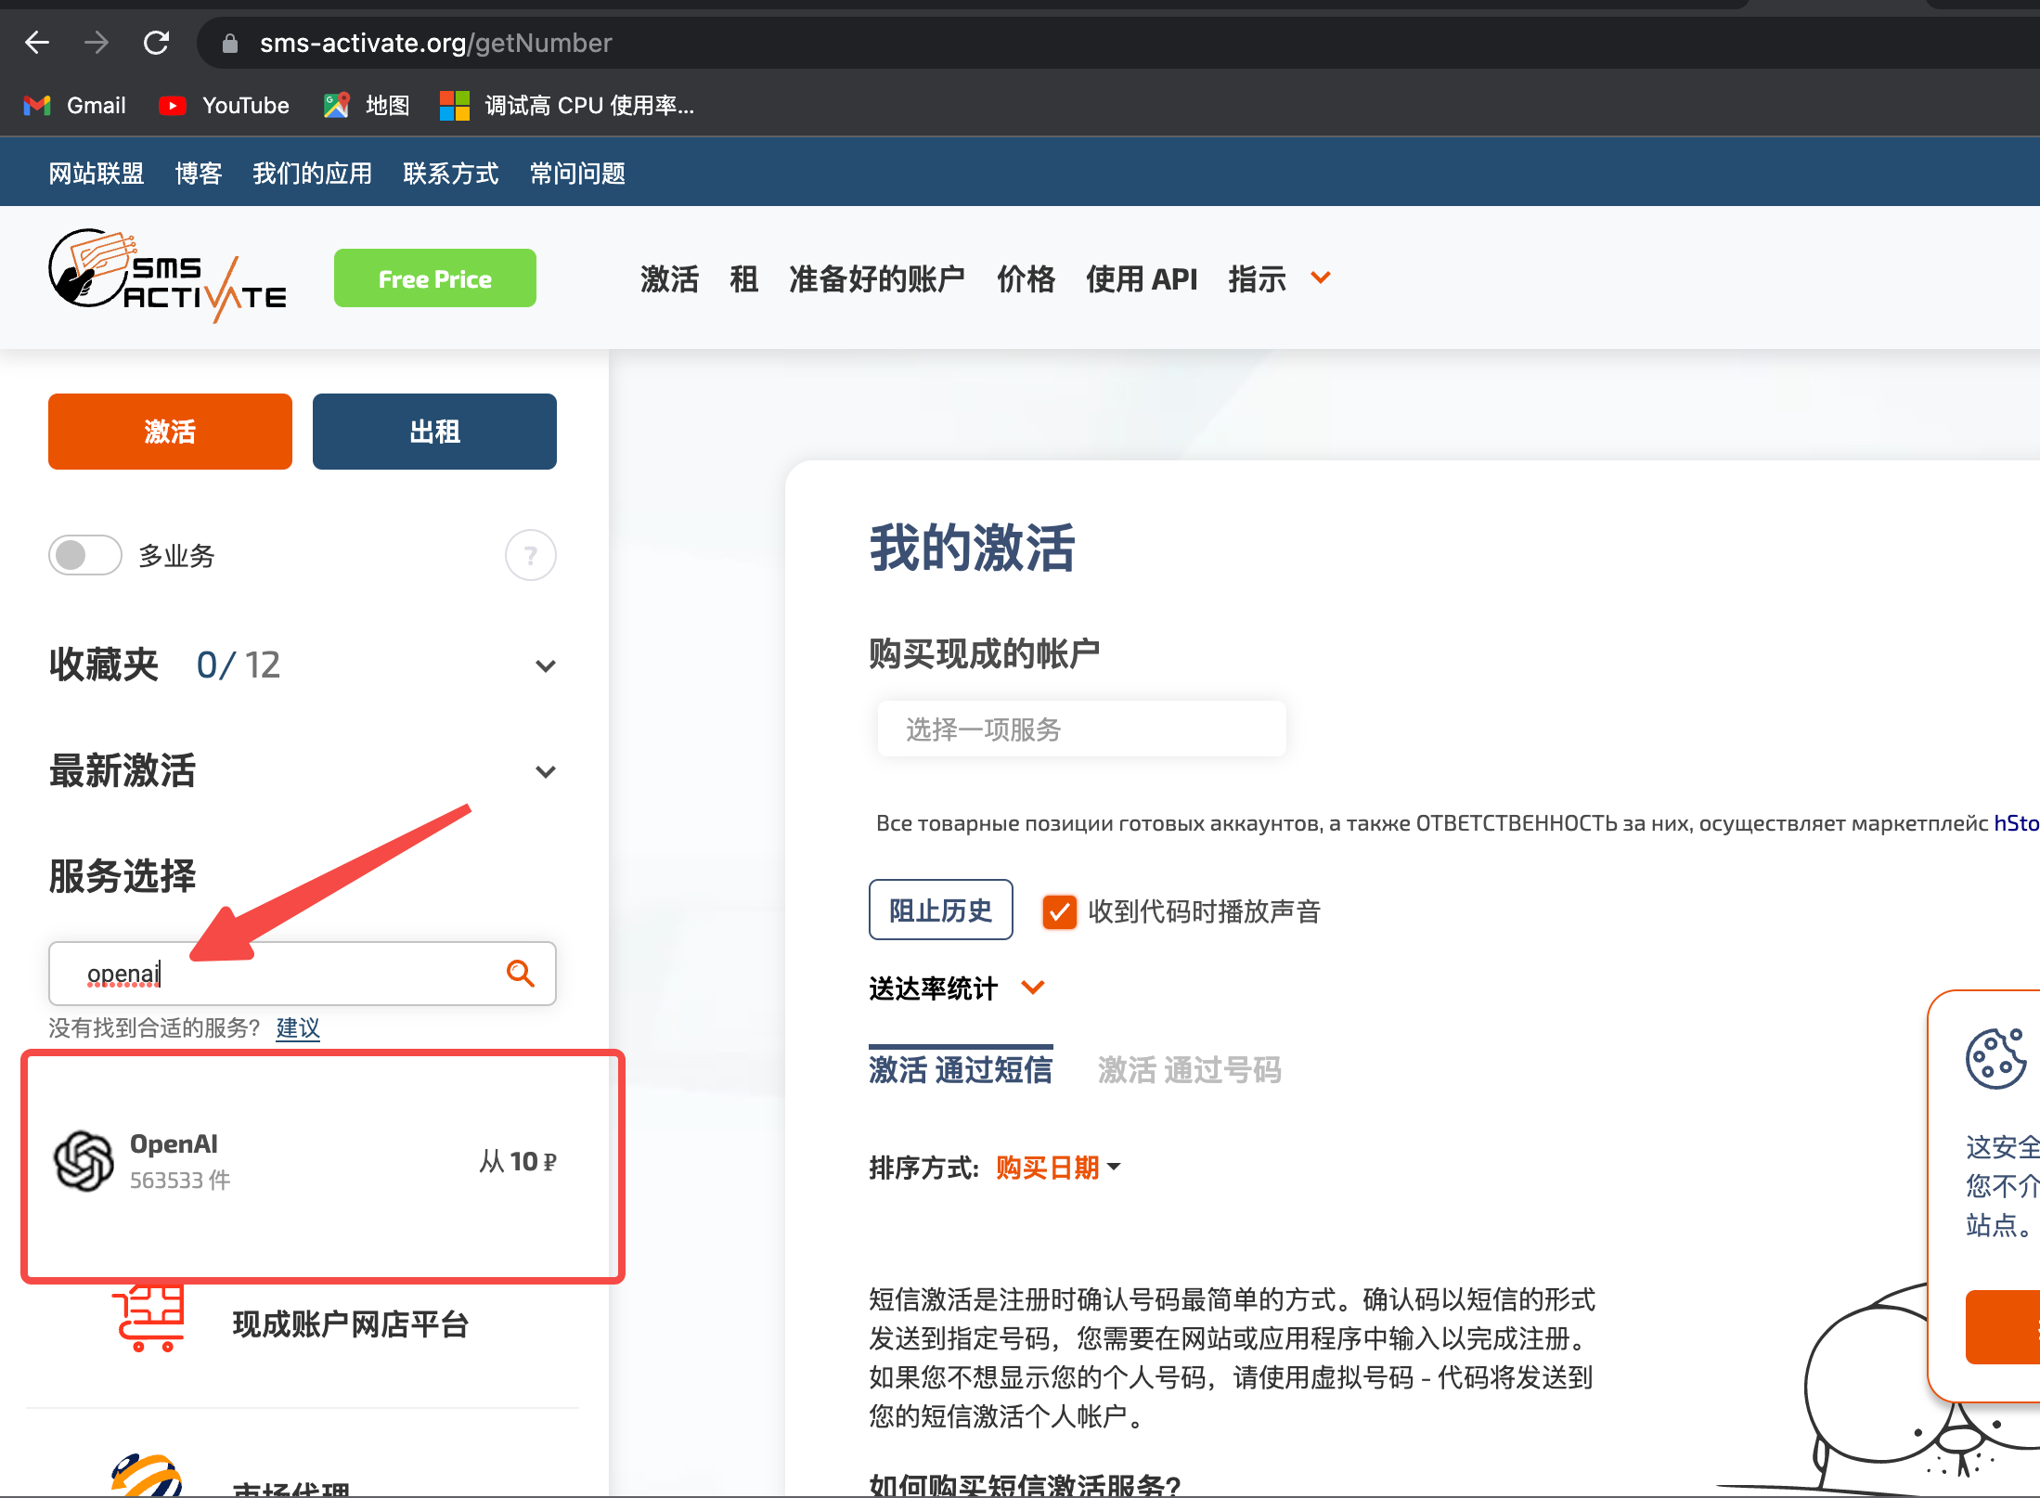Reload the page with the refresh icon
The image size is (2040, 1498).
(156, 43)
